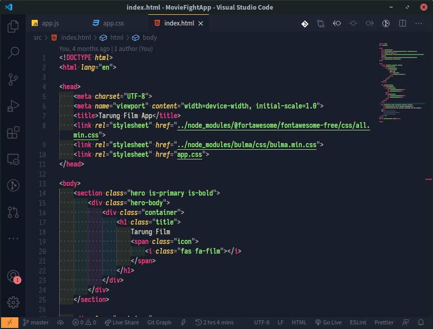Open fontawesome all.min.css href link
This screenshot has height=329, width=433.
[x=273, y=125]
